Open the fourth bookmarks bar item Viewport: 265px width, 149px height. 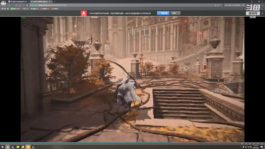pos(35,9)
